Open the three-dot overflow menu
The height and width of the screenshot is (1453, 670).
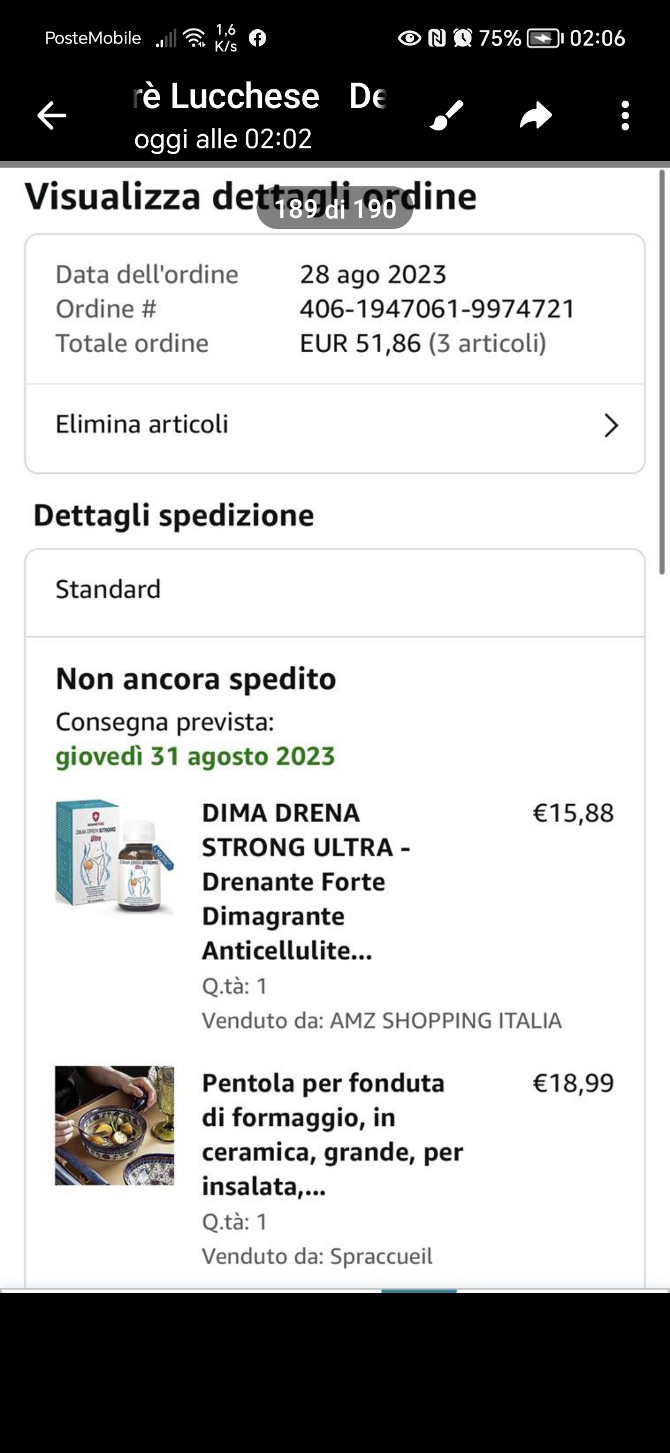pos(625,115)
